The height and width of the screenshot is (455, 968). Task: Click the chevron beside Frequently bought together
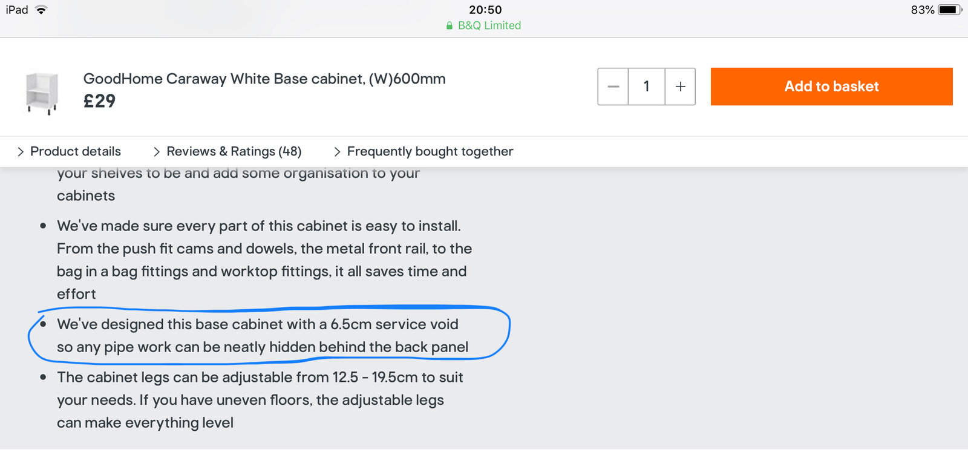pos(337,152)
